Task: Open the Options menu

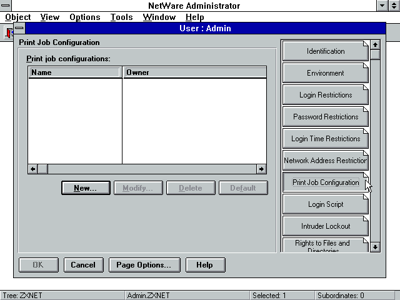Action: tap(85, 17)
